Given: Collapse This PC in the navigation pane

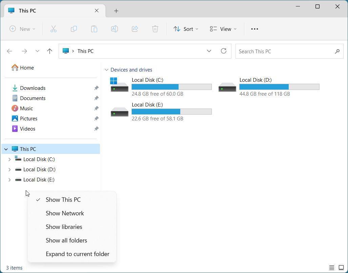Looking at the screenshot, I should (x=6, y=149).
